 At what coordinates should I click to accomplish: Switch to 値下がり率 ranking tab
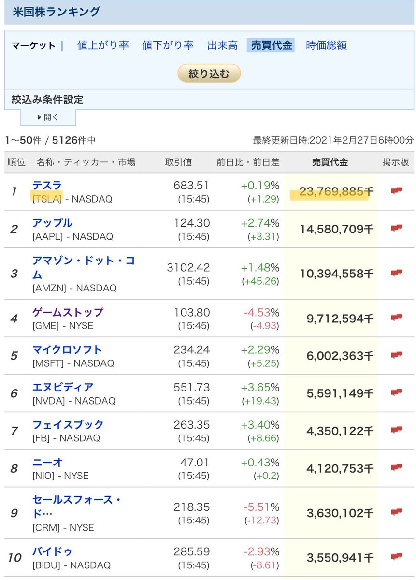(168, 45)
